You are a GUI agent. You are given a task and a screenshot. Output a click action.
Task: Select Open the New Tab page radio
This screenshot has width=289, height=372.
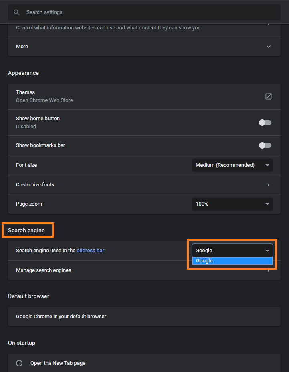tap(19, 363)
